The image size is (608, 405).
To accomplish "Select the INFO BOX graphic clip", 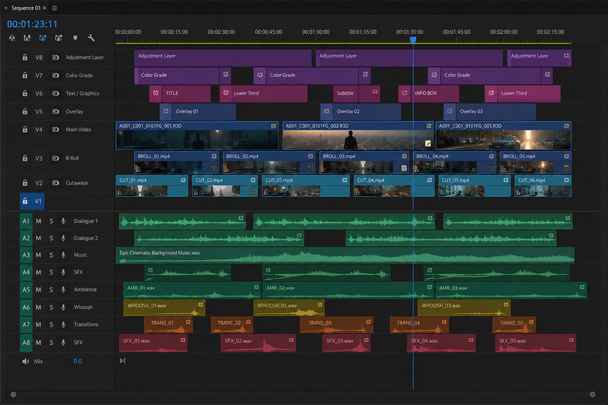I will tap(429, 94).
